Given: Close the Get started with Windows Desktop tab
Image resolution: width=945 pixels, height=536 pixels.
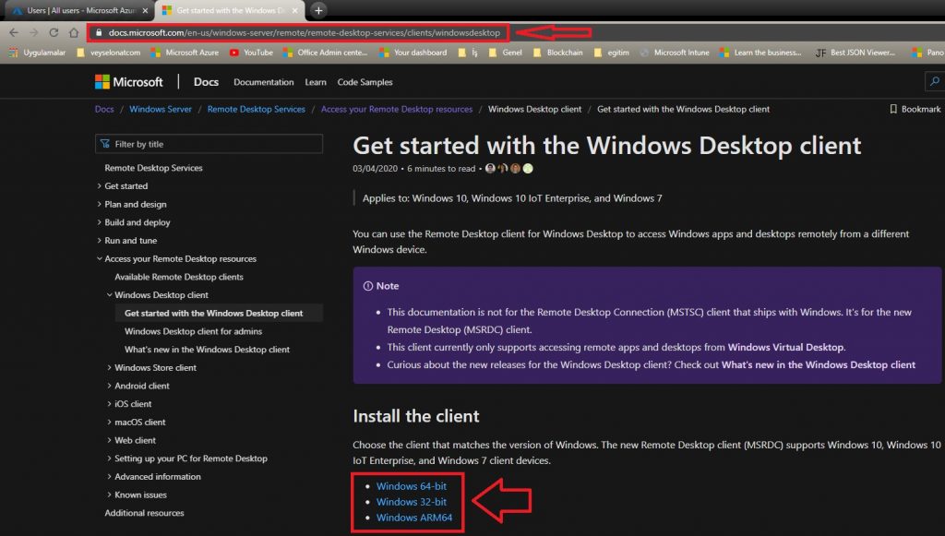Looking at the screenshot, I should (x=294, y=10).
